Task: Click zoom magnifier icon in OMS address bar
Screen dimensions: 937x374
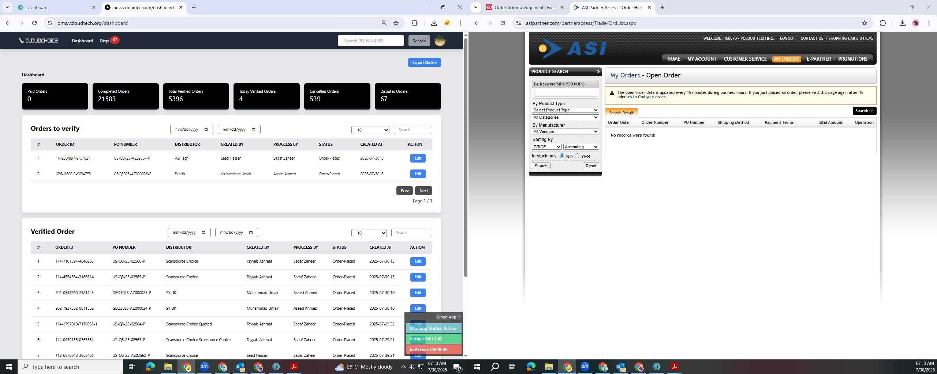Action: coord(384,23)
